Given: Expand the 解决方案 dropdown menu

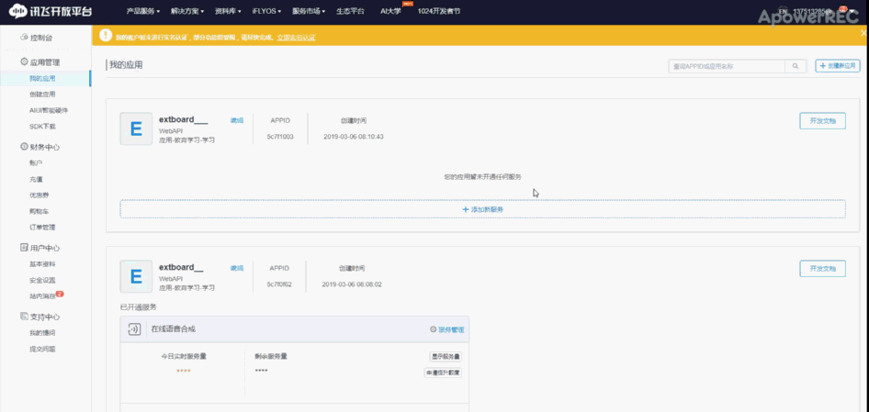Looking at the screenshot, I should 187,11.
